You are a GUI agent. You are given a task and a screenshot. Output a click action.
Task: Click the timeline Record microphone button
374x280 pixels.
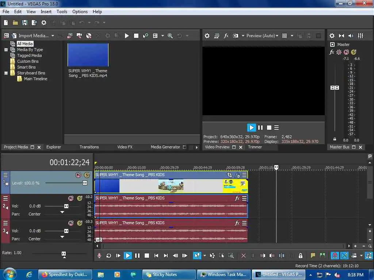99,256
